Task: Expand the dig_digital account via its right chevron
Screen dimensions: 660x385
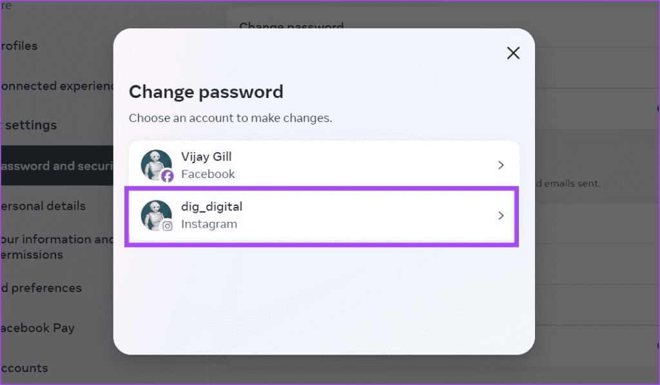Action: click(501, 215)
